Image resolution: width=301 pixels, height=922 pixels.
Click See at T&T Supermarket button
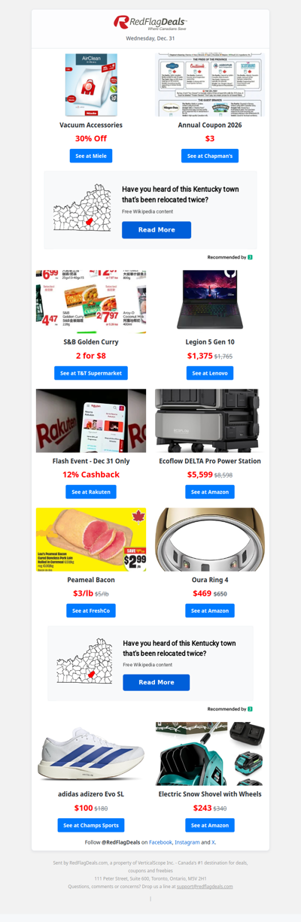coord(91,373)
